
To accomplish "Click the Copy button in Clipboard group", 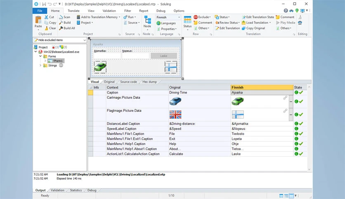I will (50, 23).
